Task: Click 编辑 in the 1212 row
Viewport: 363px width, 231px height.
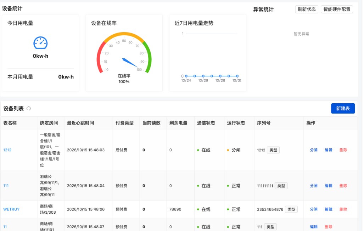Action: [x=329, y=150]
